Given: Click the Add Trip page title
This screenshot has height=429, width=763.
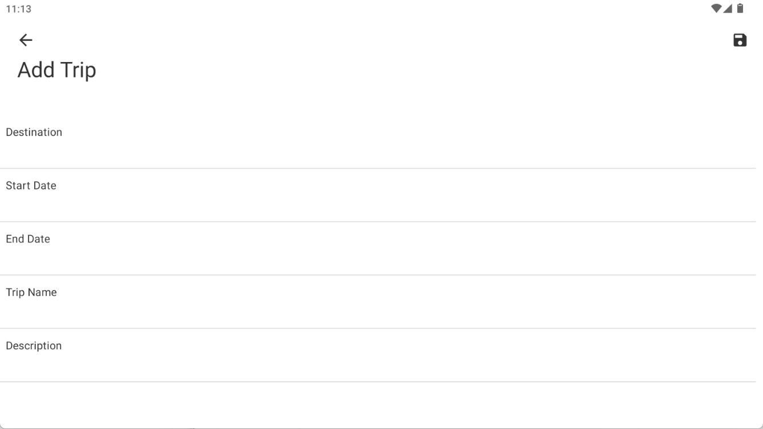Looking at the screenshot, I should (x=57, y=70).
